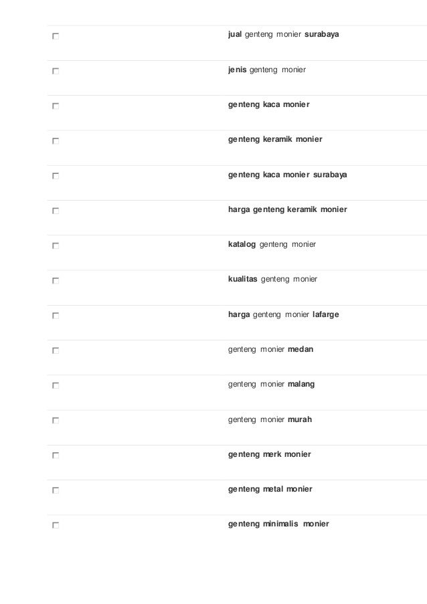
Task: Select checkbox beside genteng kaca monier
Action: click(x=56, y=106)
